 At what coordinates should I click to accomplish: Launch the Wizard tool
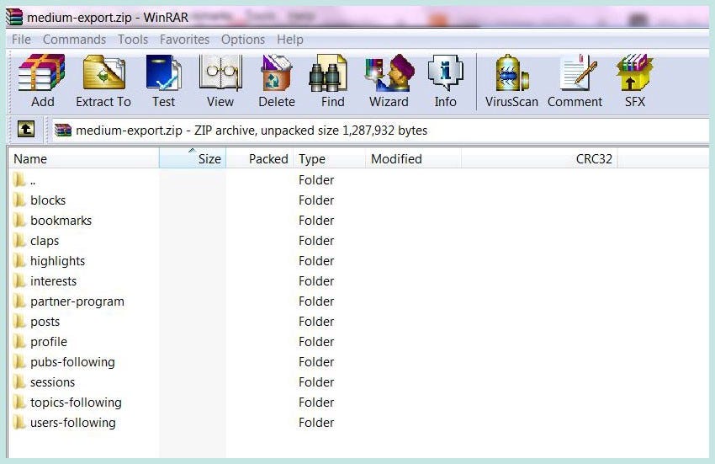point(389,72)
